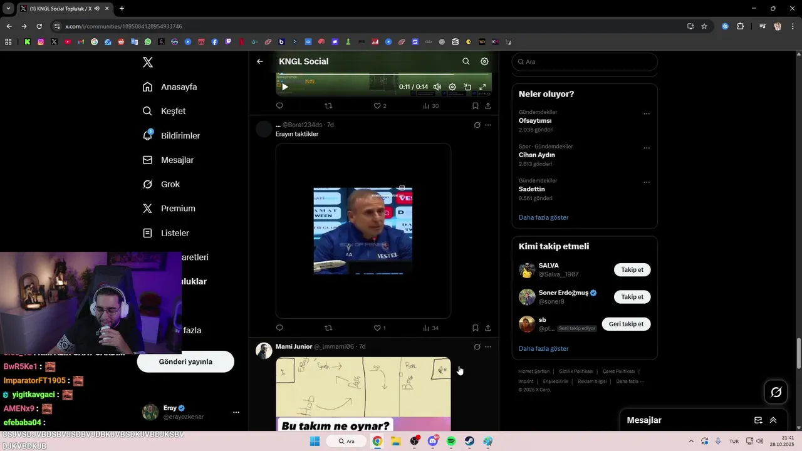Show more suggestions under Kimi takip etmeli
This screenshot has height=451, width=802.
543,348
